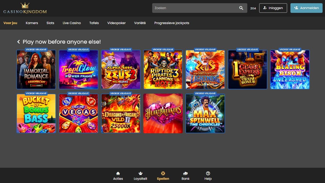Open Zeus Ancient Fortunes Lightning game
Image resolution: width=325 pixels, height=183 pixels.
205,70
